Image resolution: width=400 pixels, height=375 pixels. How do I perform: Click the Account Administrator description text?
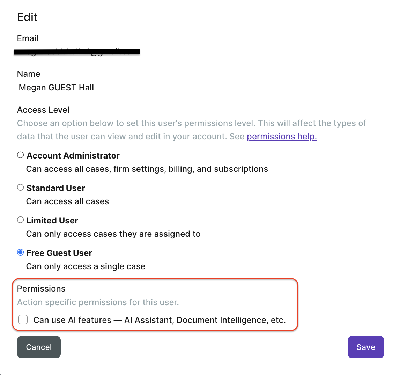click(x=147, y=169)
